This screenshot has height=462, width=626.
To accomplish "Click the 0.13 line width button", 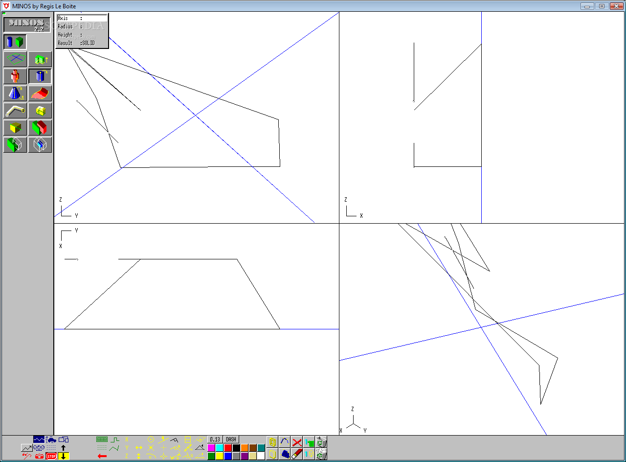I will point(215,439).
